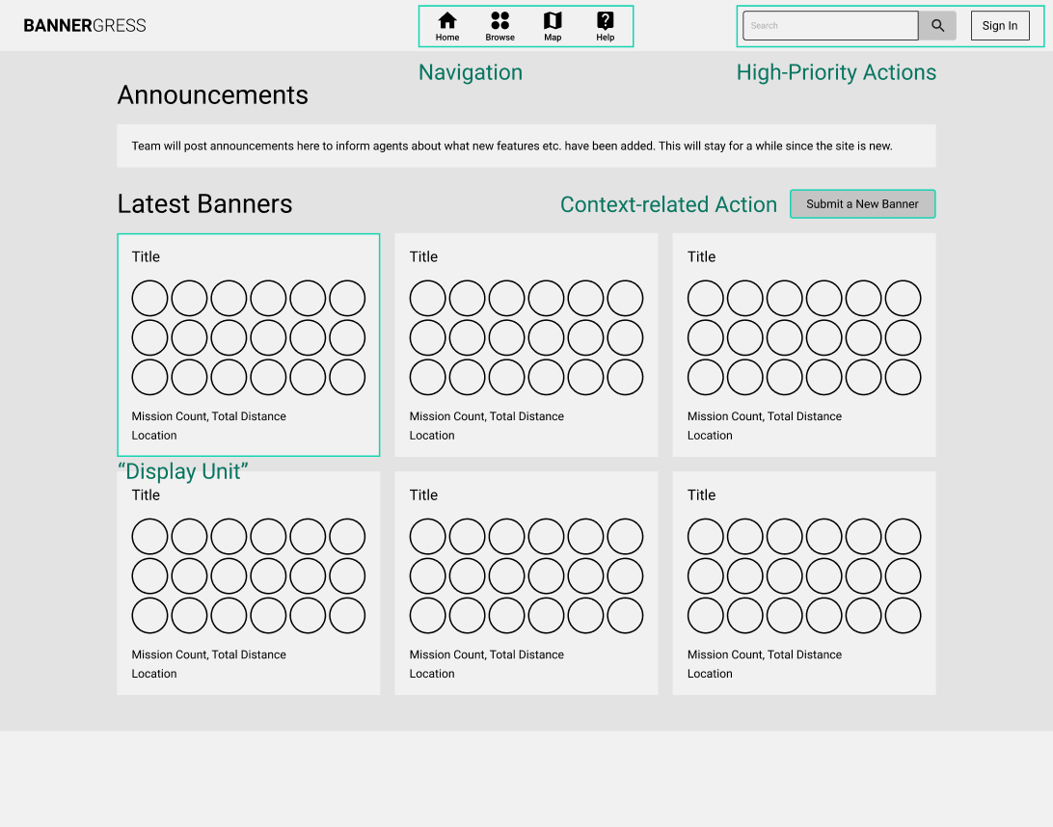Click first mission circle in top-left banner card
The image size is (1053, 827).
click(149, 298)
